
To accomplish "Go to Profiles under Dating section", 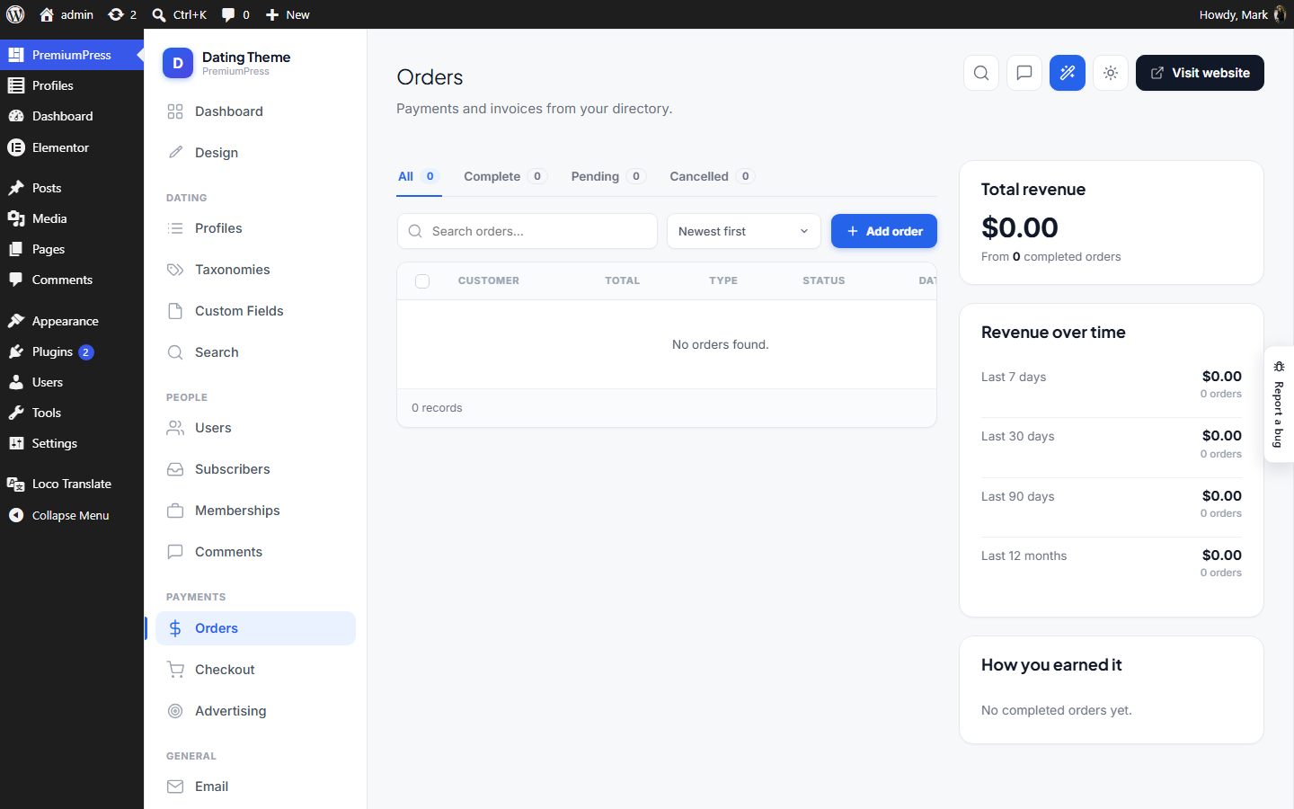I will coord(256,228).
